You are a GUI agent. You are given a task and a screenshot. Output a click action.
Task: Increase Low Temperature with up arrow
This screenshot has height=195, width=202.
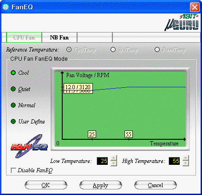click(114, 158)
